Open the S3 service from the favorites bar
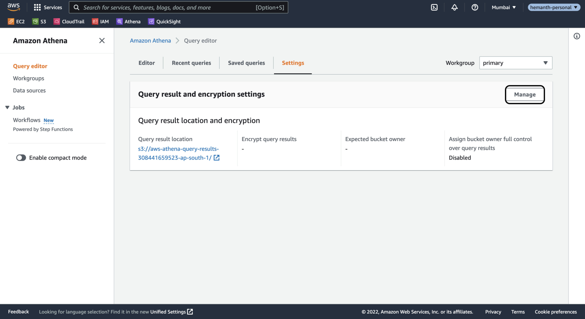This screenshot has width=585, height=319. (x=39, y=21)
